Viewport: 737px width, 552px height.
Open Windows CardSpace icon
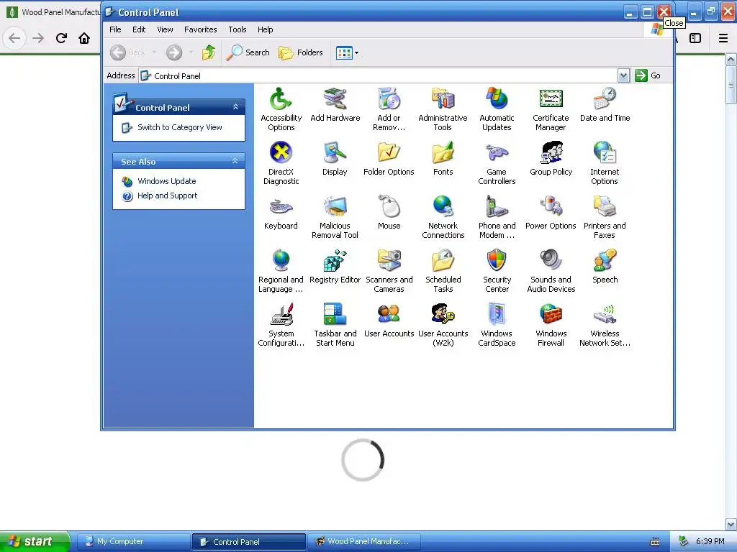coord(497,325)
